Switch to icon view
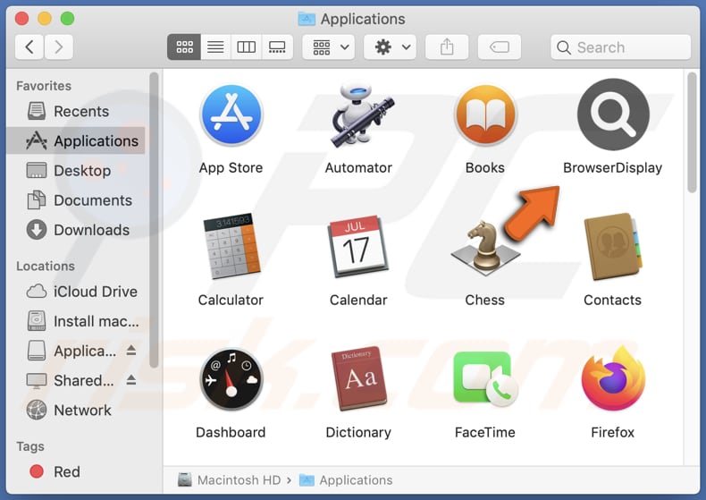This screenshot has height=500, width=706. (184, 47)
